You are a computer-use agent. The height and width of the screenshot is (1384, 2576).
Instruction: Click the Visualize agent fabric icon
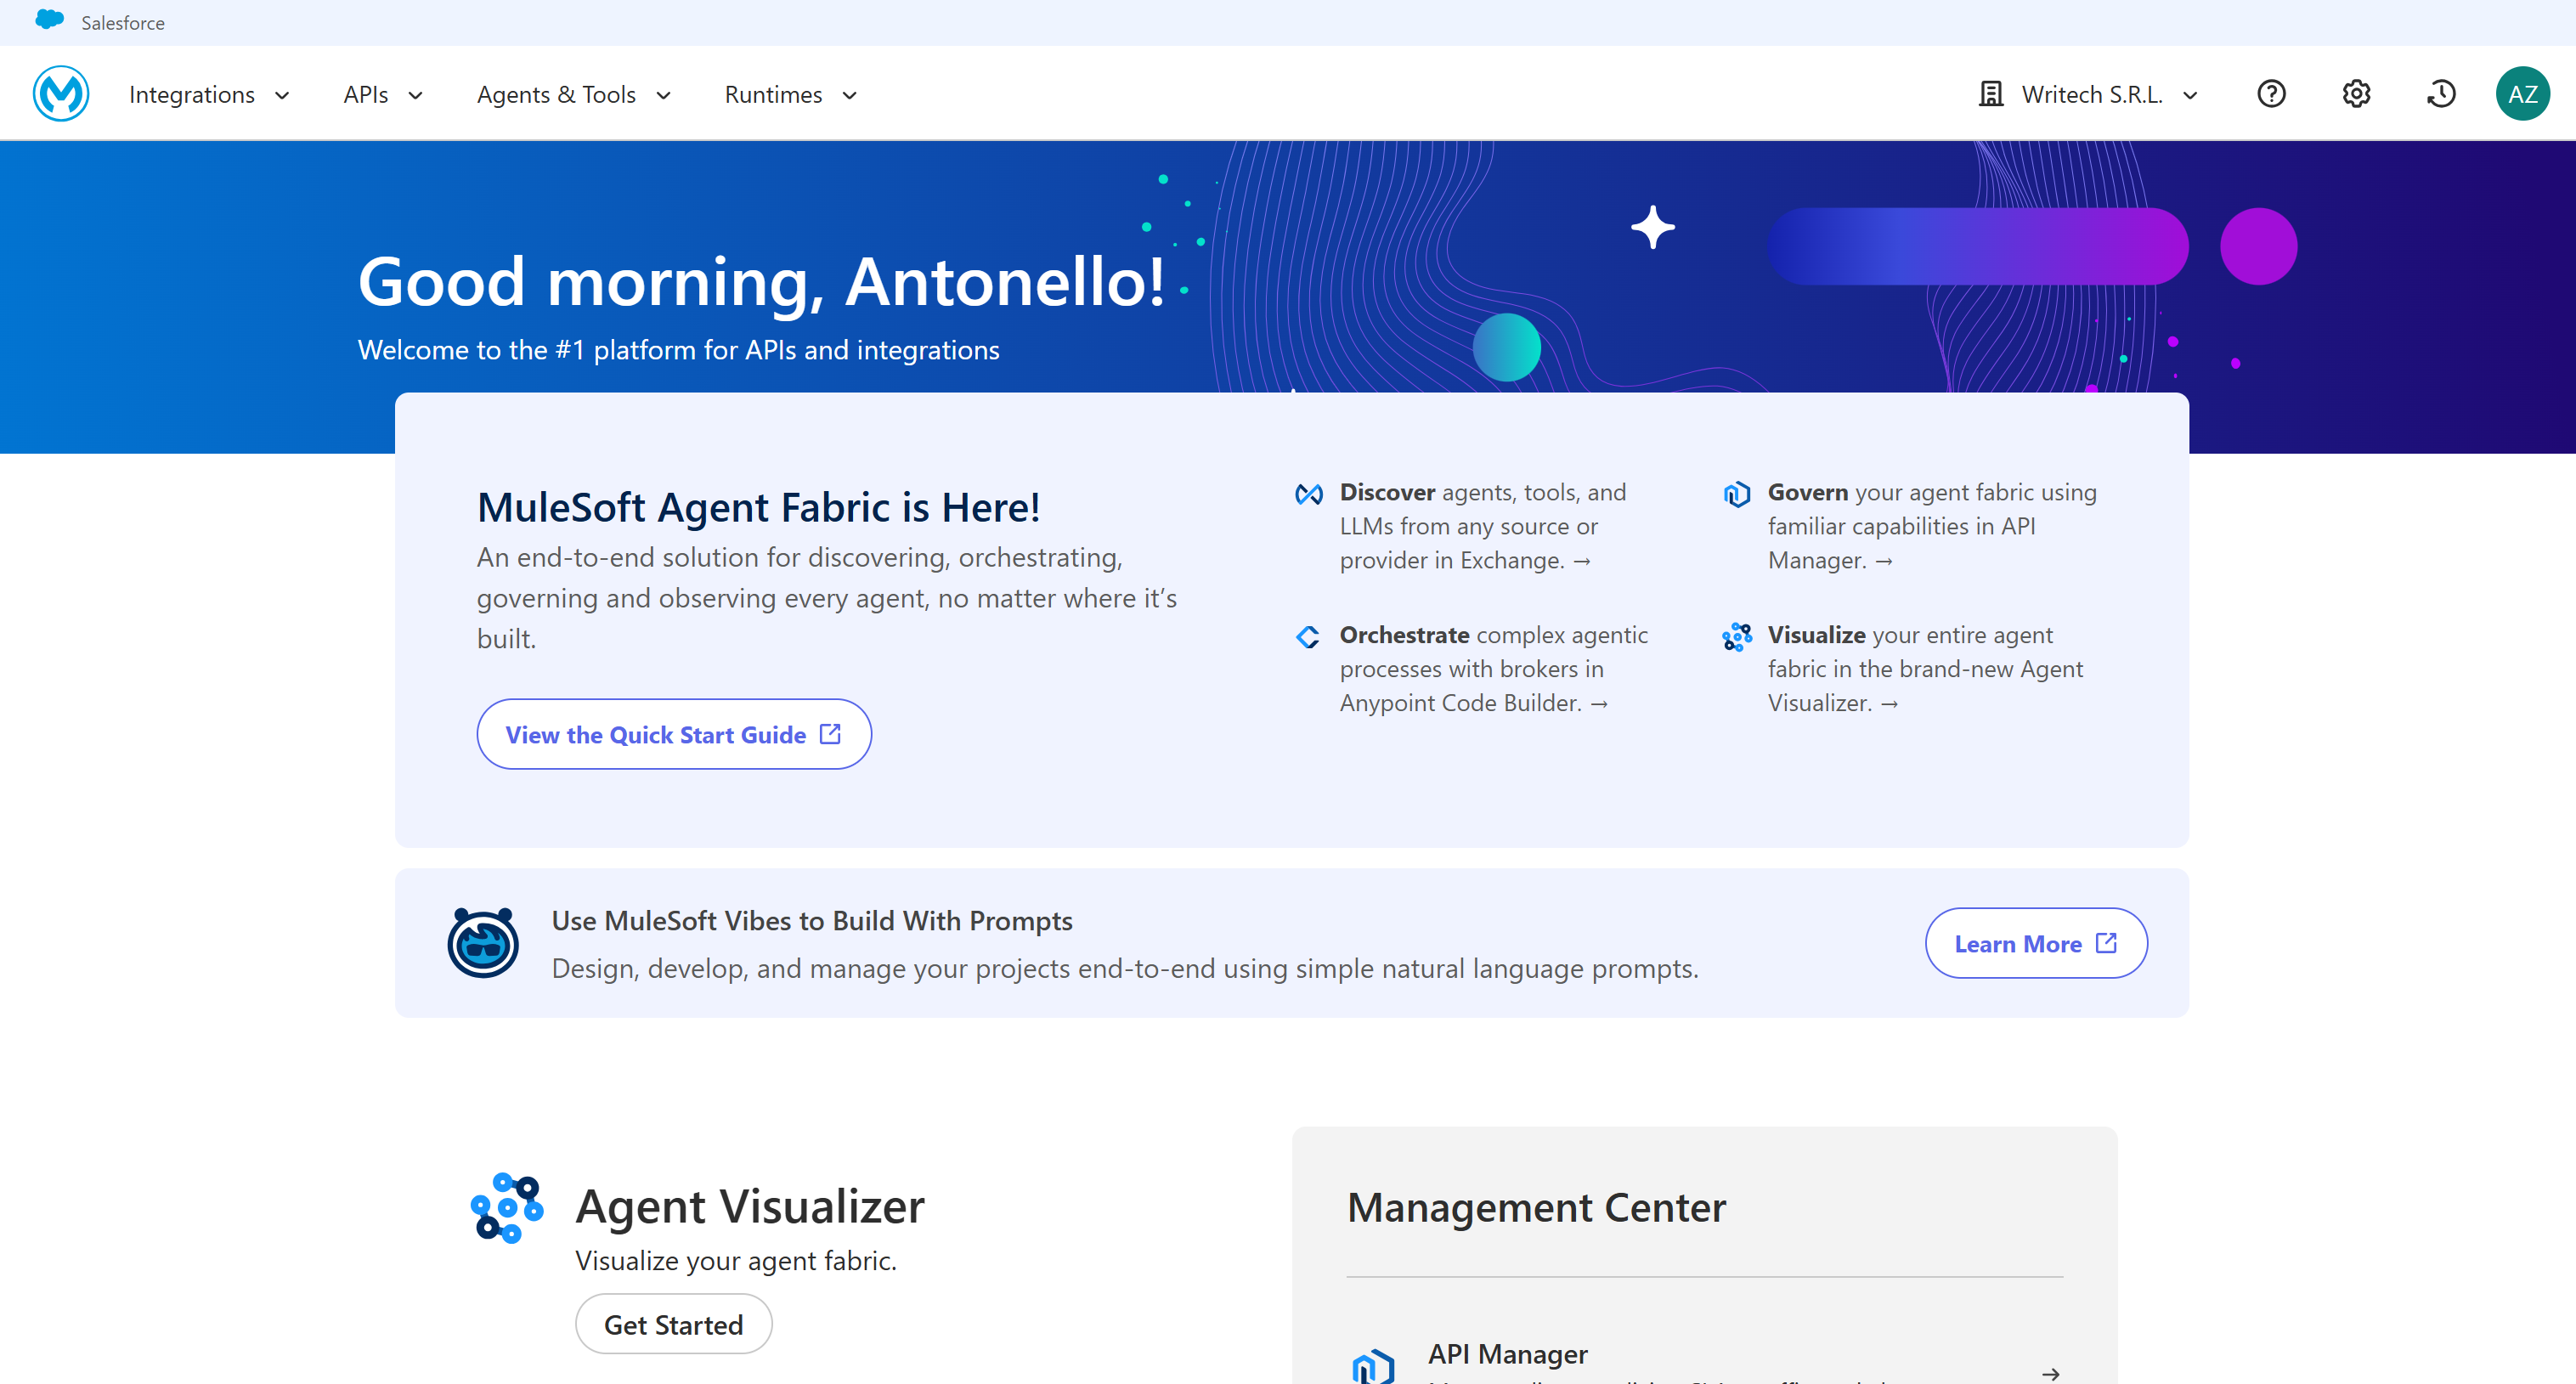pyautogui.click(x=1737, y=637)
